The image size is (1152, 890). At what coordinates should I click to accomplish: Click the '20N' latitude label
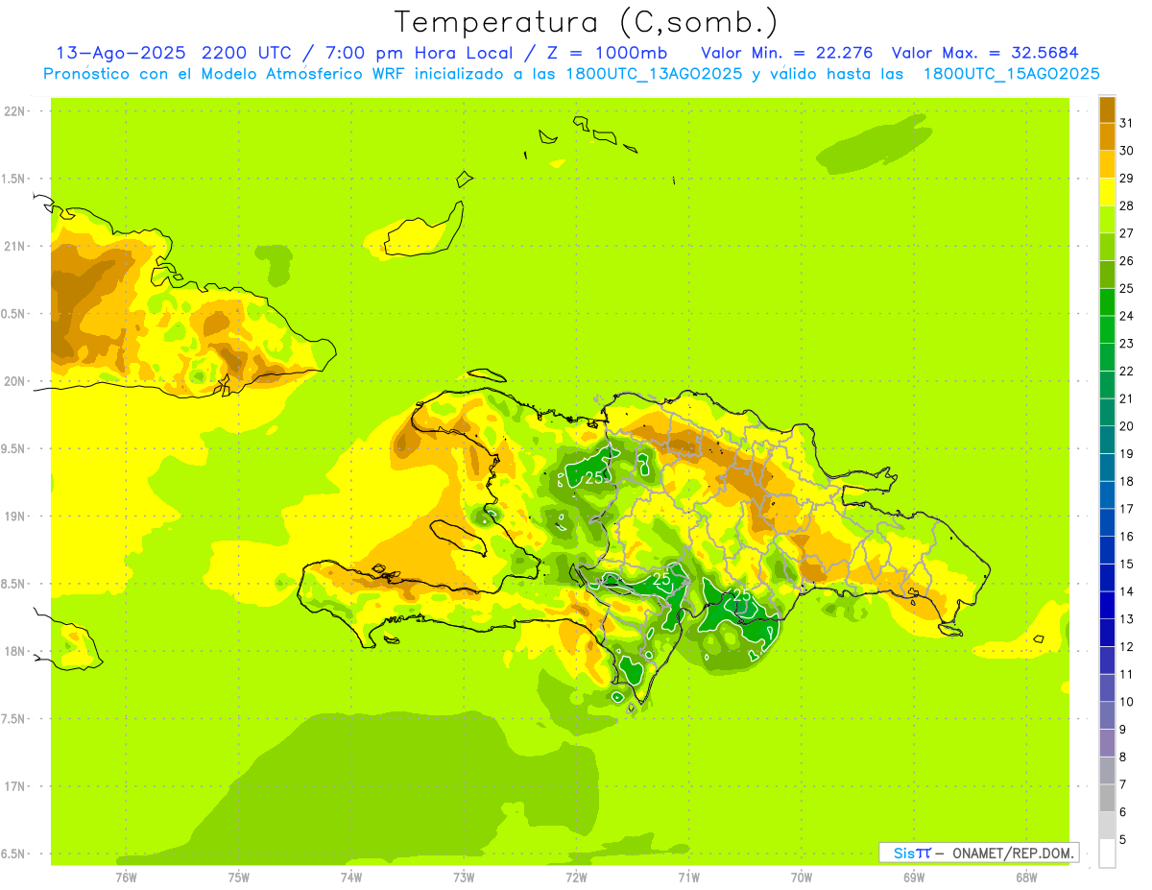(15, 381)
